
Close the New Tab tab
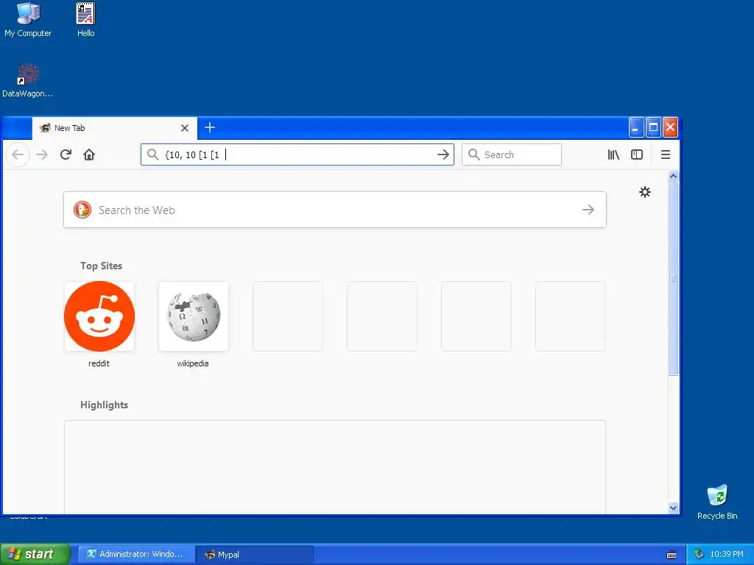click(x=185, y=128)
